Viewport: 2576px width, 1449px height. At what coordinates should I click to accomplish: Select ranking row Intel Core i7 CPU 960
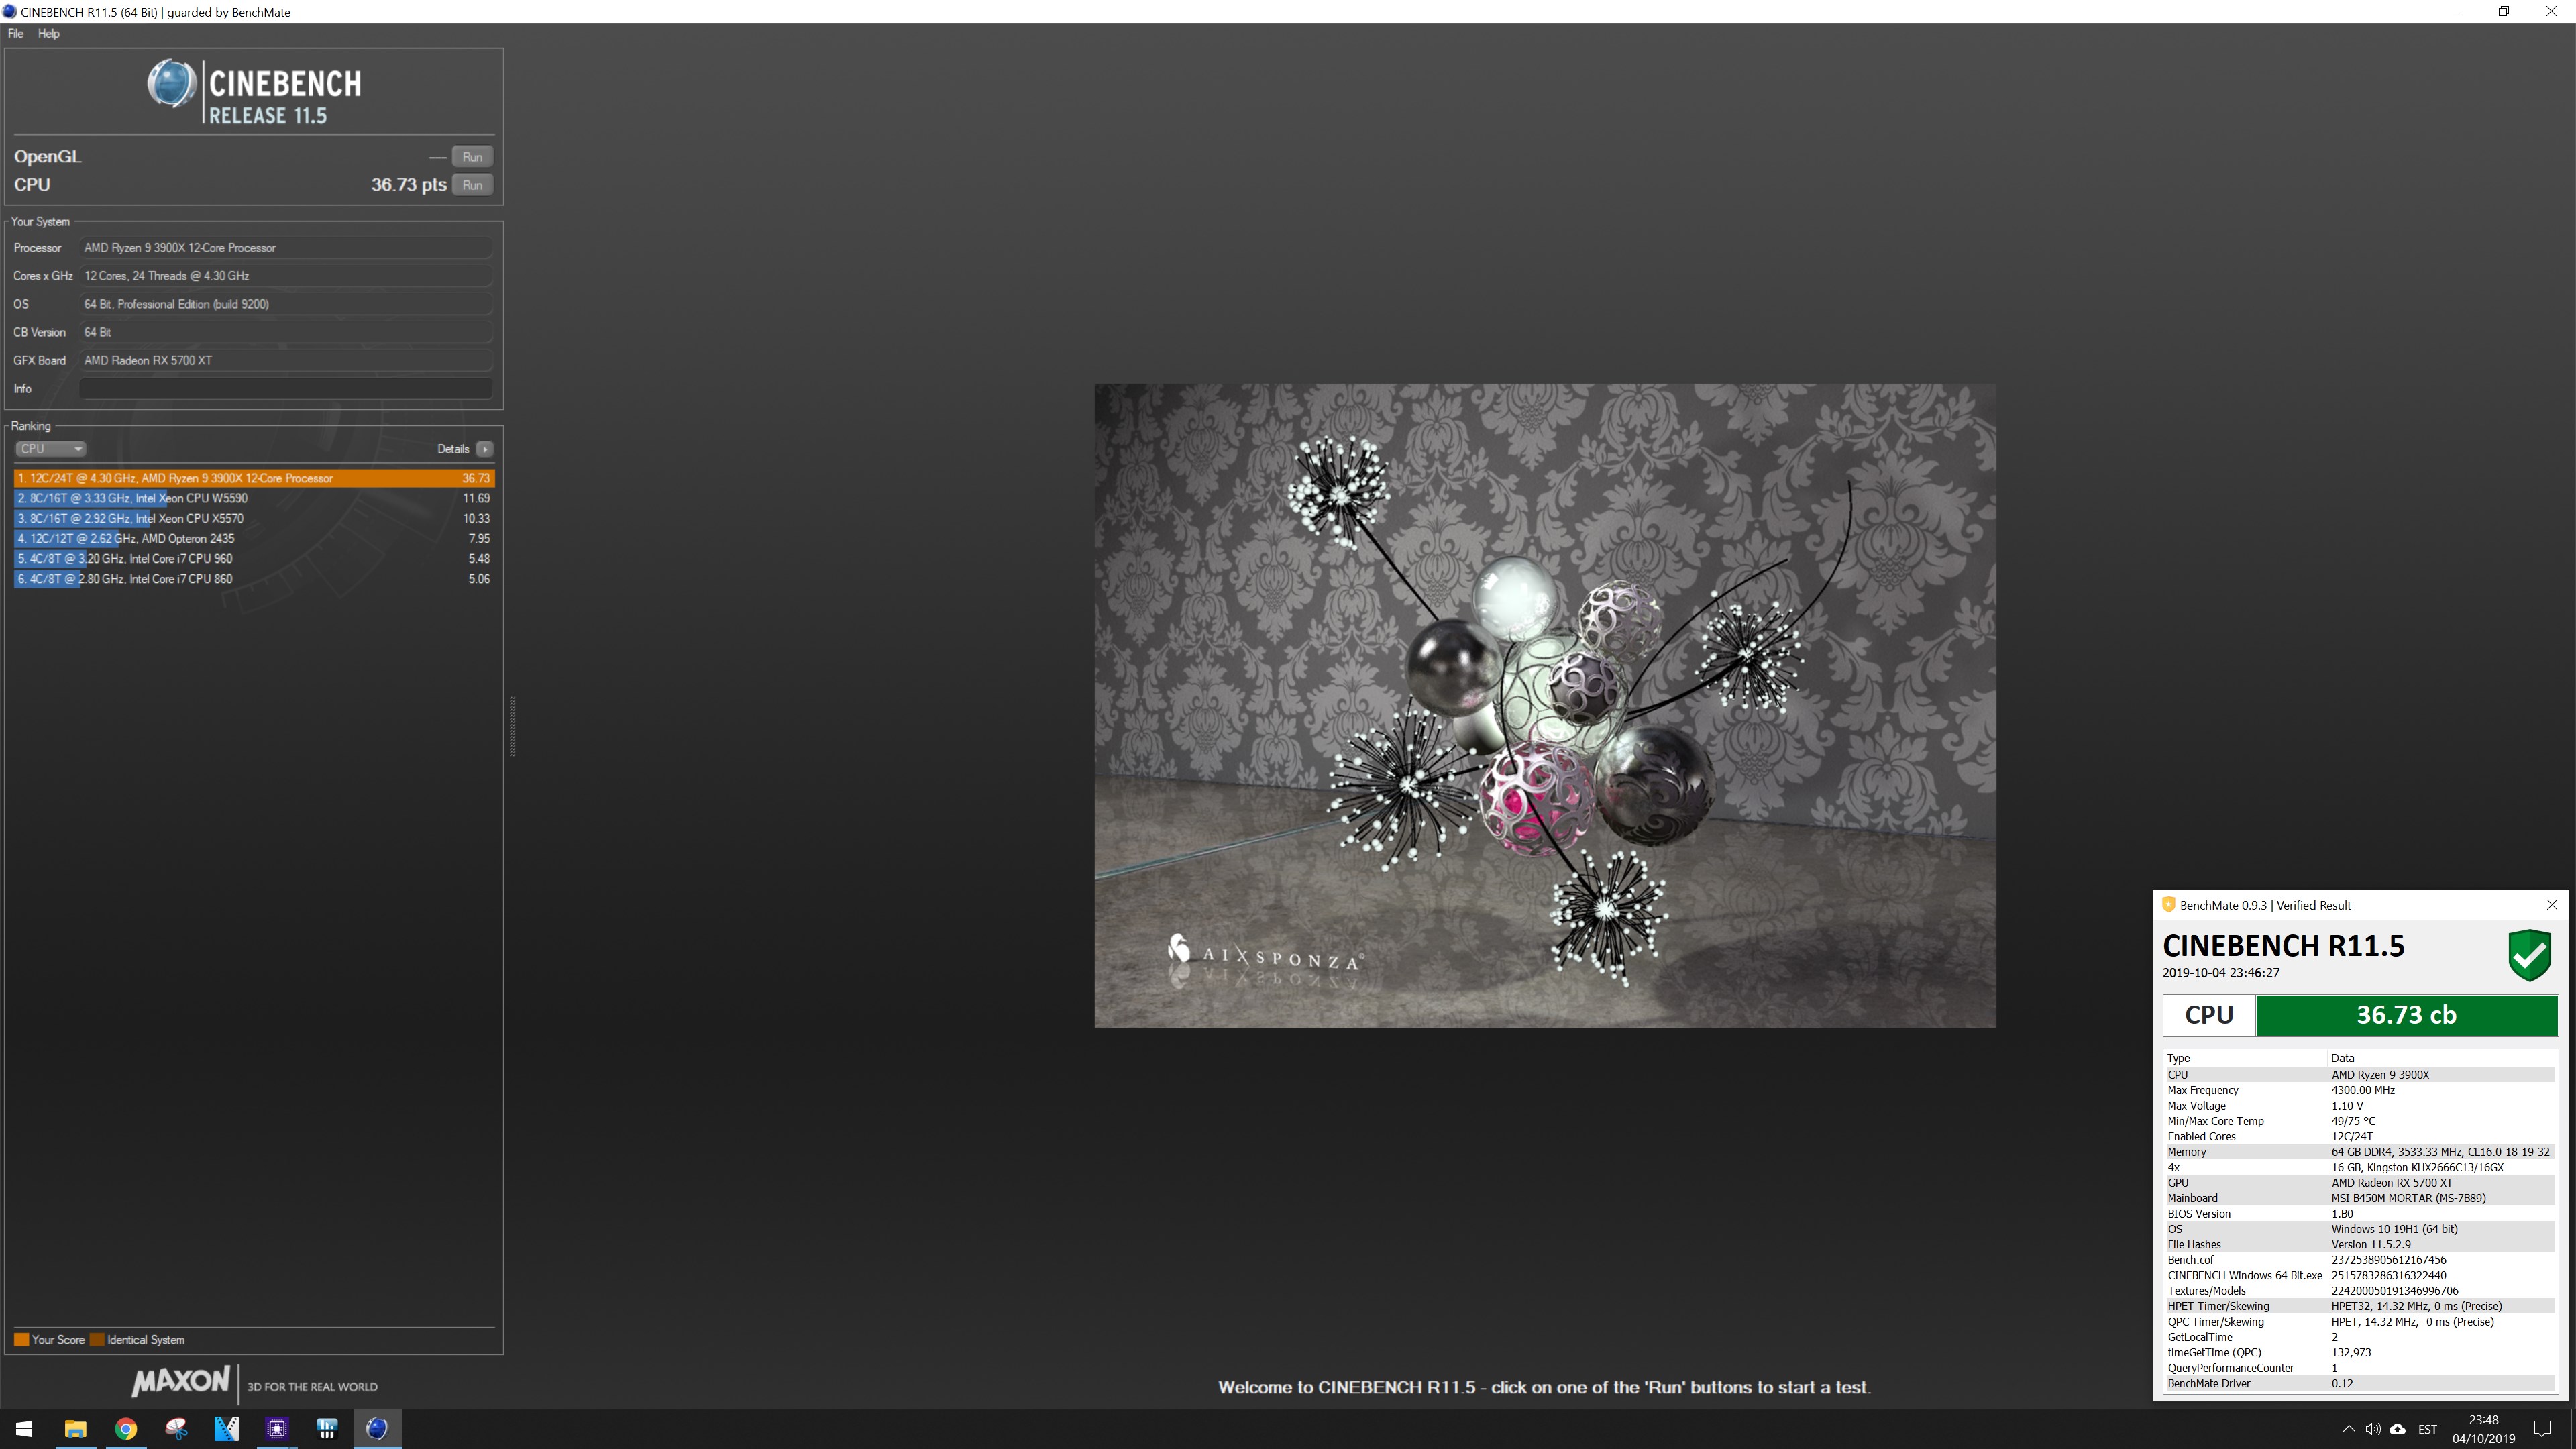[254, 559]
